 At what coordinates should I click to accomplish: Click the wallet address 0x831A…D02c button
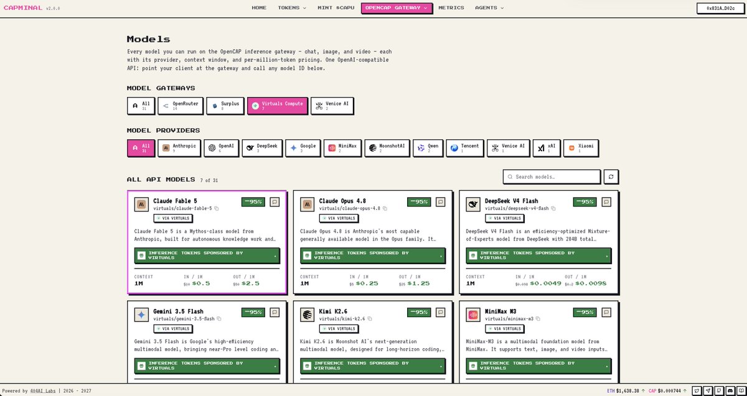719,8
